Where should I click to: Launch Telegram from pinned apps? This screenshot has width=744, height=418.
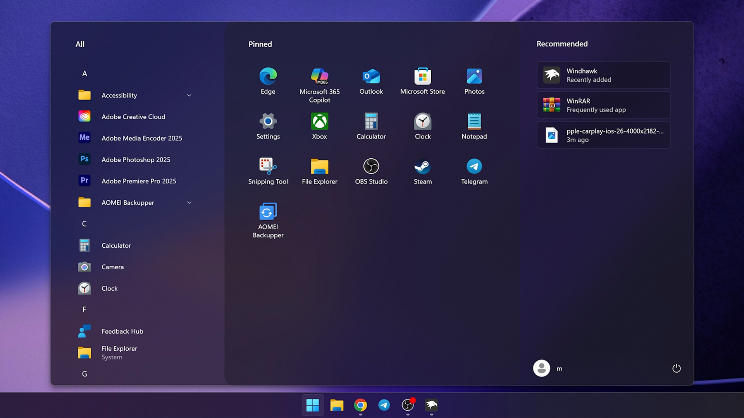tap(474, 171)
